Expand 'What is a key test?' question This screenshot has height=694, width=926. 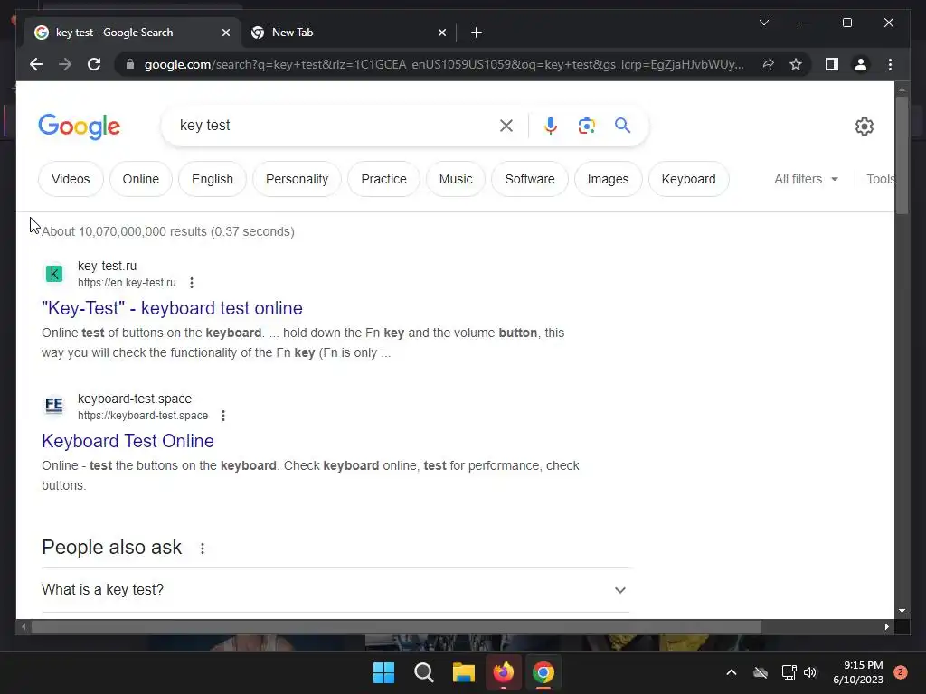(x=335, y=589)
